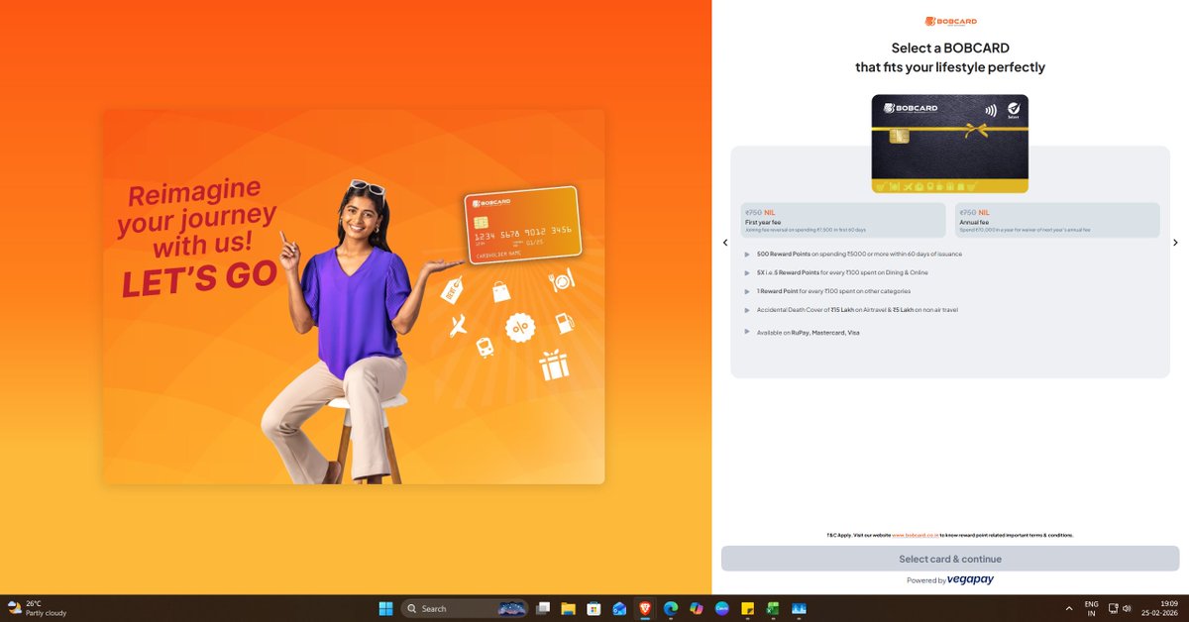Show the next BOBCARD using right arrow
The image size is (1189, 622).
click(1175, 243)
